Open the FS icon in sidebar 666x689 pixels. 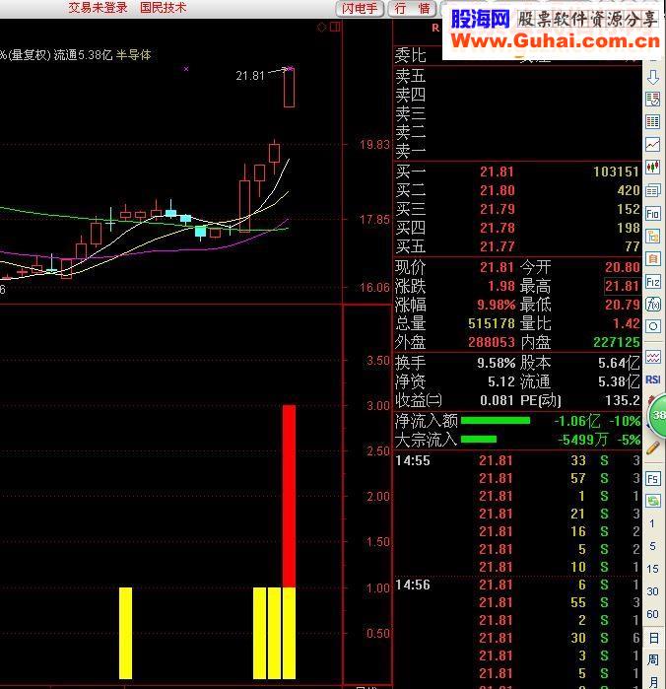pyautogui.click(x=653, y=478)
